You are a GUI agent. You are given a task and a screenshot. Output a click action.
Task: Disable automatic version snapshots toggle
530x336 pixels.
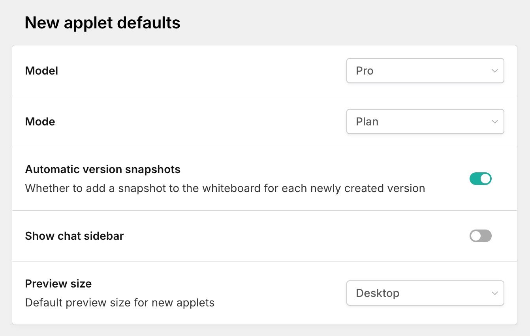(x=480, y=179)
